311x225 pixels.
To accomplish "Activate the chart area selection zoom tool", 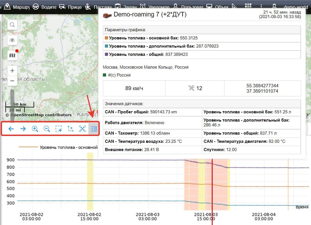I will click(59, 129).
